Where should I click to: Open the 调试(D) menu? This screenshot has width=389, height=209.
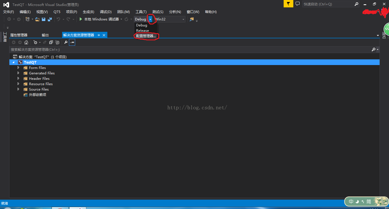point(106,12)
